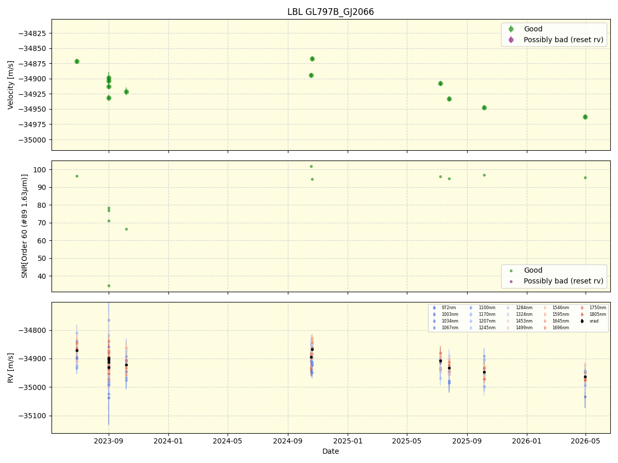Click the 1696nm legend marker
618x463 pixels.
(x=545, y=328)
